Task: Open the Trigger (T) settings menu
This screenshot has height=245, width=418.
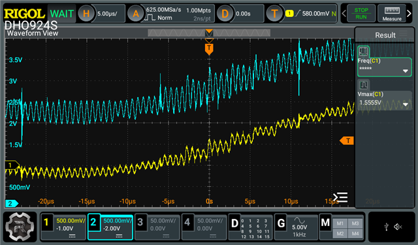Action: (274, 13)
